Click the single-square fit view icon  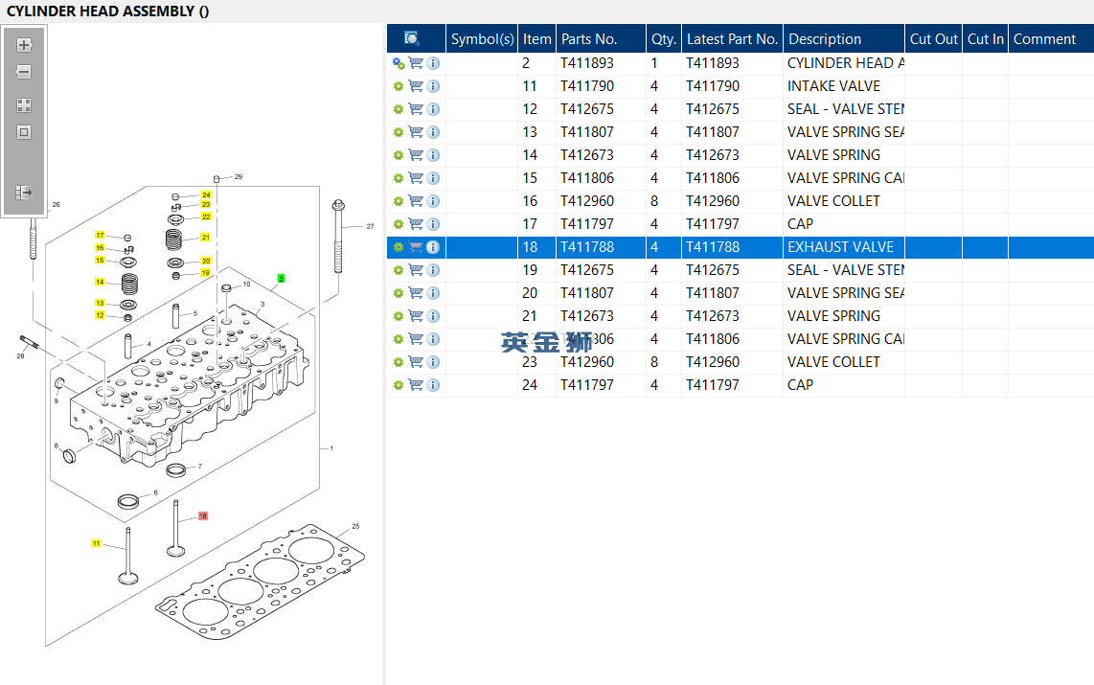point(24,132)
